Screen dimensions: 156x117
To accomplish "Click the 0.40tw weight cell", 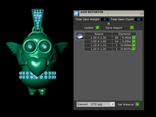I will coord(126,38).
